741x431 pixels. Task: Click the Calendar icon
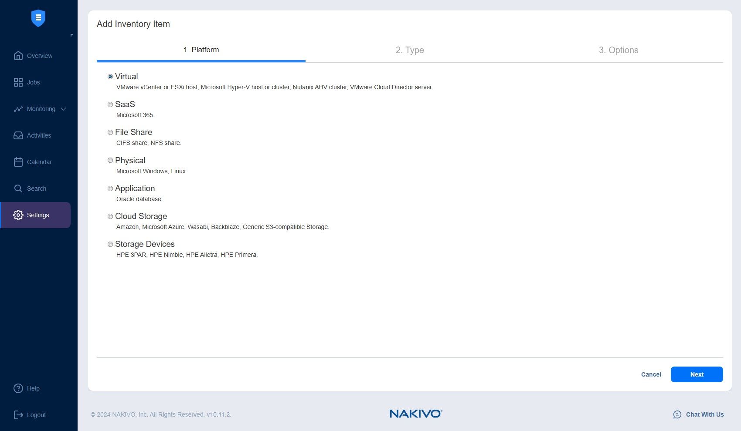coord(18,162)
